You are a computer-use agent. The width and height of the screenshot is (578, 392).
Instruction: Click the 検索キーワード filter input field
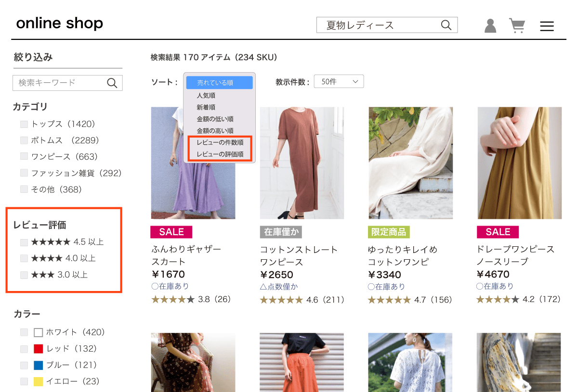58,83
